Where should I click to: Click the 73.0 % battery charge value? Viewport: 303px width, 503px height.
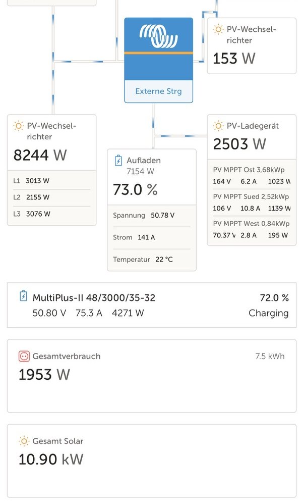pyautogui.click(x=135, y=189)
